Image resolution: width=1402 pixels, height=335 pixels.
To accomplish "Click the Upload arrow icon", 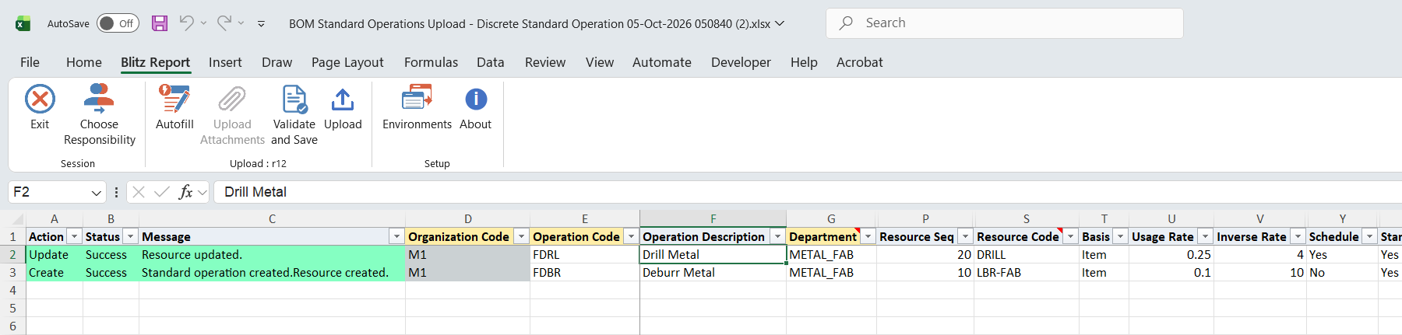I will [343, 99].
